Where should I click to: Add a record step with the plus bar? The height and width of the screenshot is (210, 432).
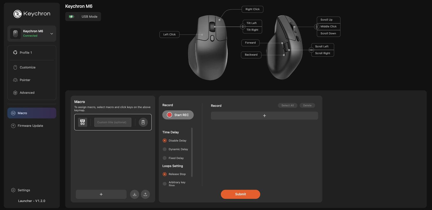click(x=264, y=116)
